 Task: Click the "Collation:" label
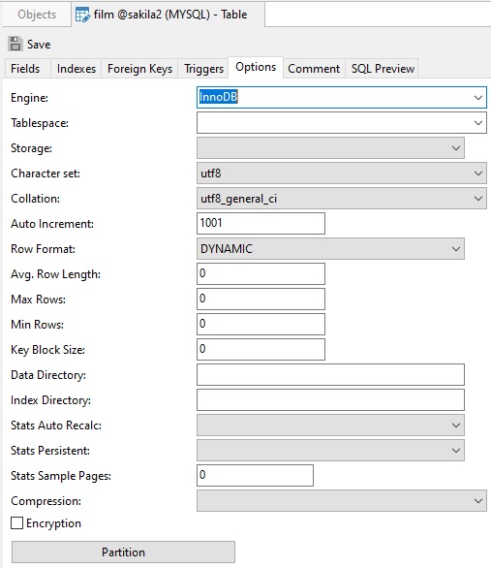point(36,199)
